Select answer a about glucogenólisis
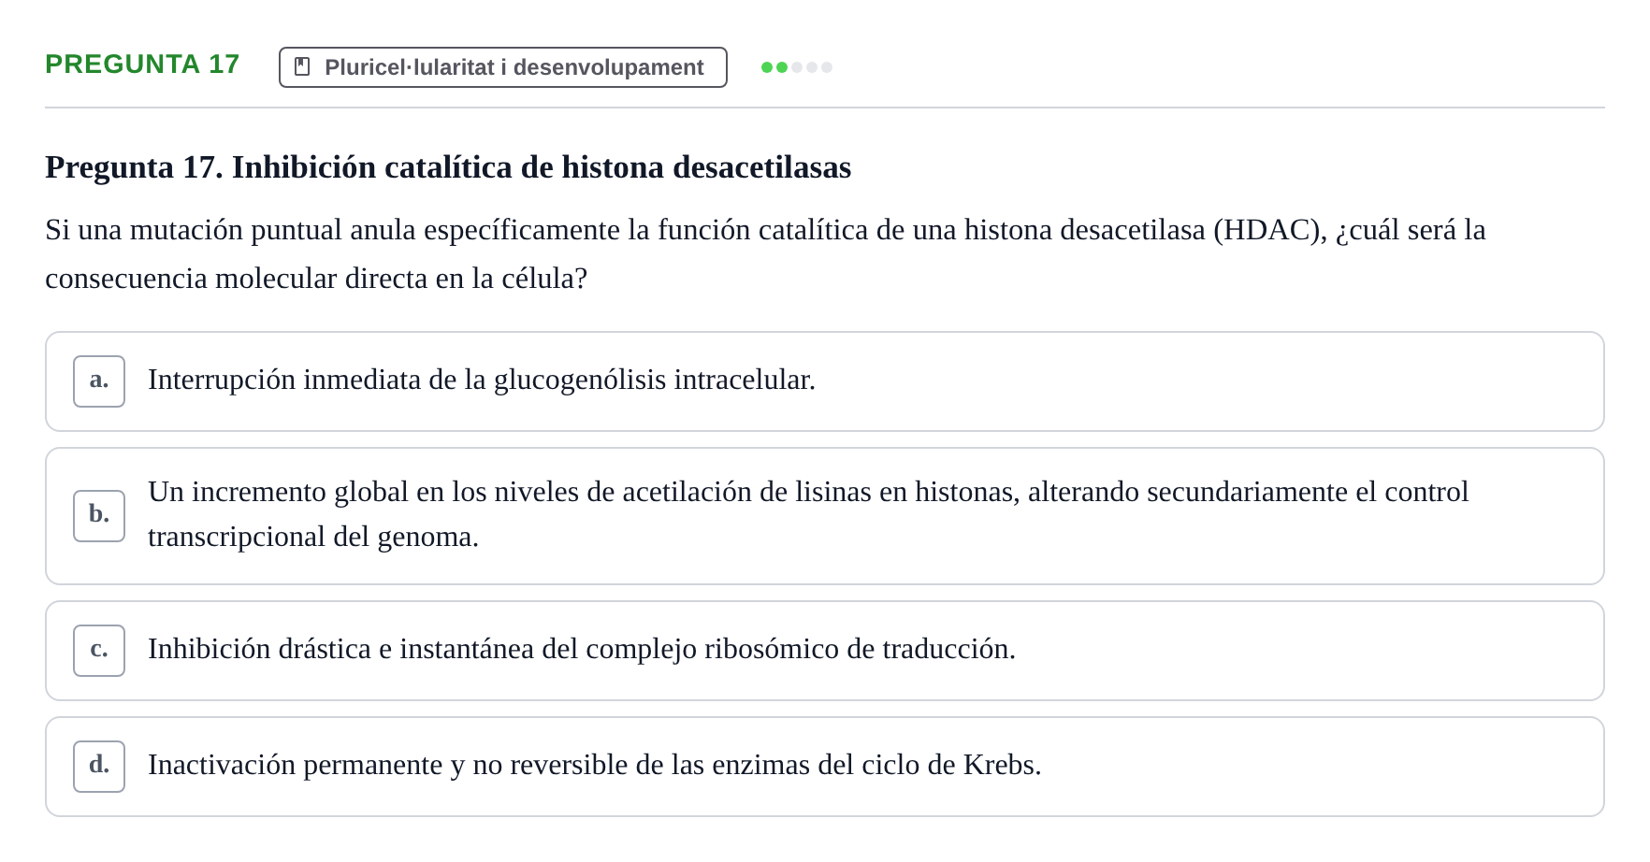Viewport: 1650px width, 862px height. click(825, 381)
